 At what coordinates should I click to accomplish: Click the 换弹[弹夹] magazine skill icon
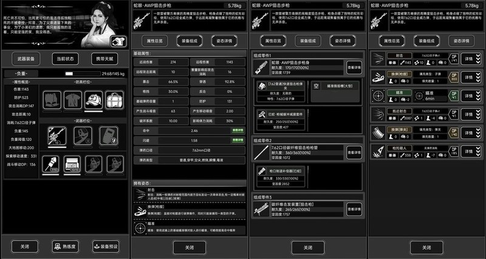point(378,133)
